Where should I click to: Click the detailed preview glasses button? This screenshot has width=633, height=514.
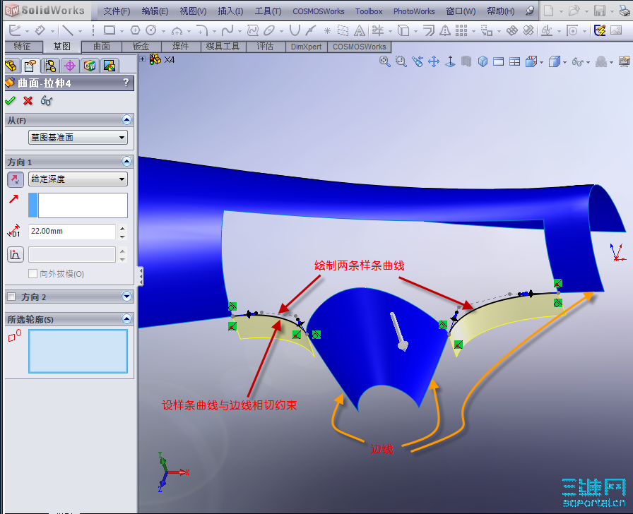pyautogui.click(x=47, y=100)
